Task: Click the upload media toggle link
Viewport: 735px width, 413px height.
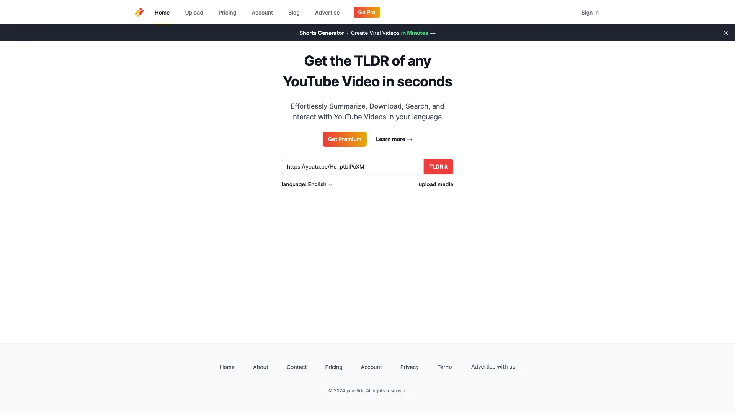Action: (x=436, y=184)
